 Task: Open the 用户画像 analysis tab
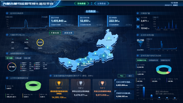pos(10,58)
